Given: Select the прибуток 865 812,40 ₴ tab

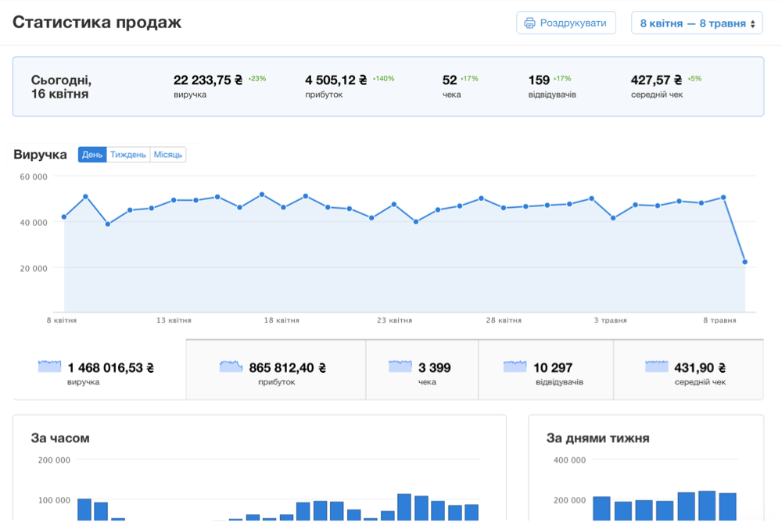Looking at the screenshot, I should pyautogui.click(x=275, y=370).
